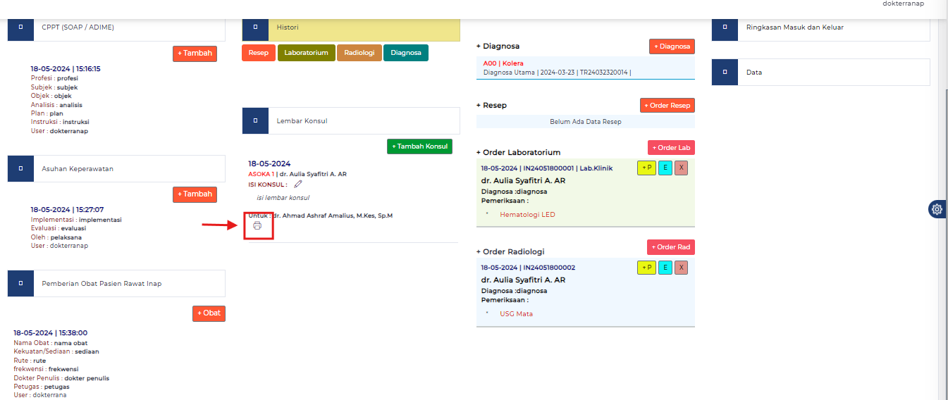Click the pencil icon beside ISI KONSUL
The height and width of the screenshot is (400, 948).
(298, 185)
